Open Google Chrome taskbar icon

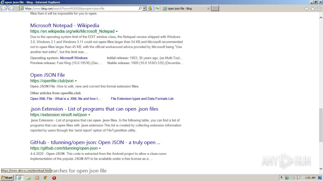coord(46,178)
